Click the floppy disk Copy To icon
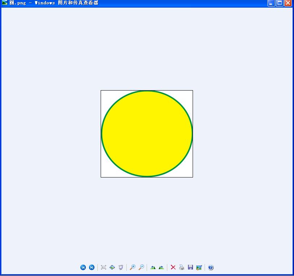 click(190, 267)
